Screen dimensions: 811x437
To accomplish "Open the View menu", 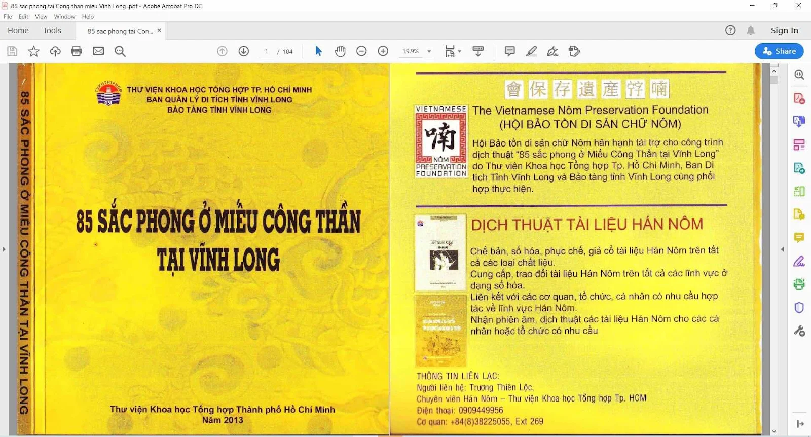I will [41, 17].
